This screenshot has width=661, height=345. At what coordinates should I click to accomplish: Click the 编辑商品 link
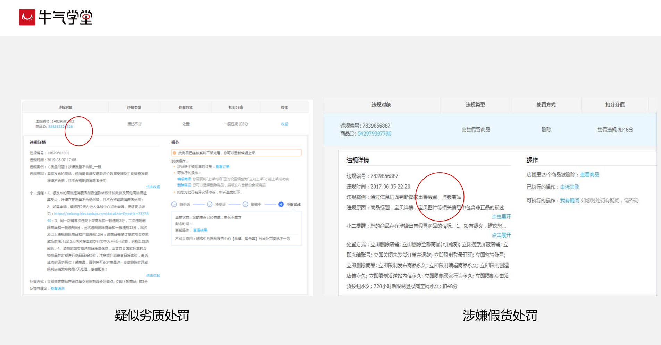184,179
